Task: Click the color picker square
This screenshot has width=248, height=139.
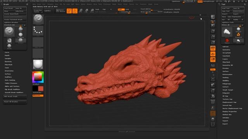Action: click(38, 77)
